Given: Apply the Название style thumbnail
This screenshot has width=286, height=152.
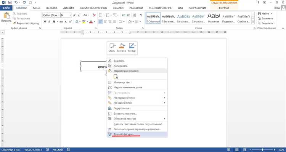Looking at the screenshot, I should (214, 18).
